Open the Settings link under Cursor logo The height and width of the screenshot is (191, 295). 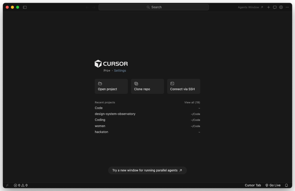coord(120,70)
